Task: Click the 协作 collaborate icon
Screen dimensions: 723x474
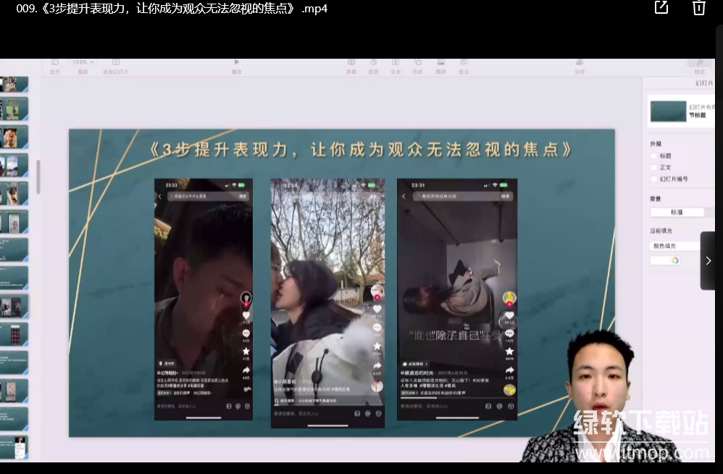Action: (x=580, y=62)
